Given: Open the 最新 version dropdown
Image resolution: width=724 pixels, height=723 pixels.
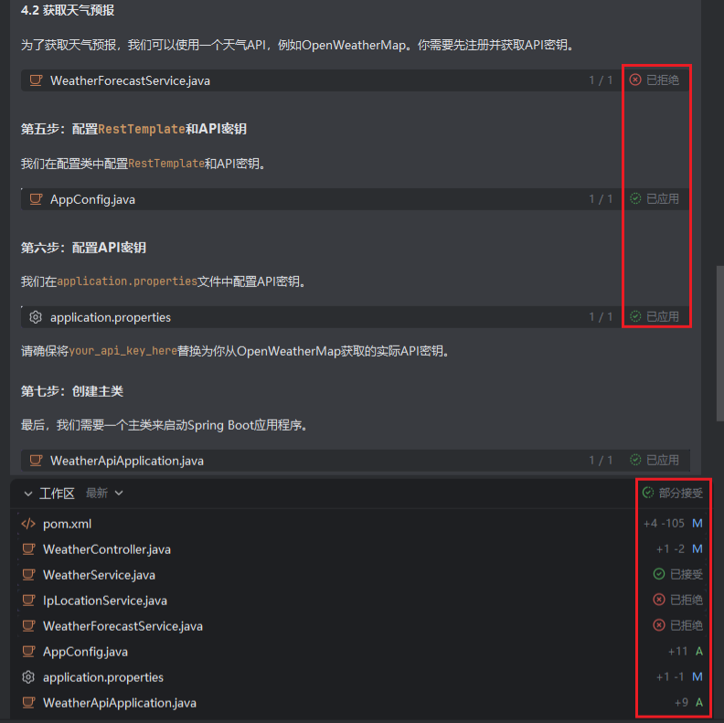Looking at the screenshot, I should pos(104,493).
